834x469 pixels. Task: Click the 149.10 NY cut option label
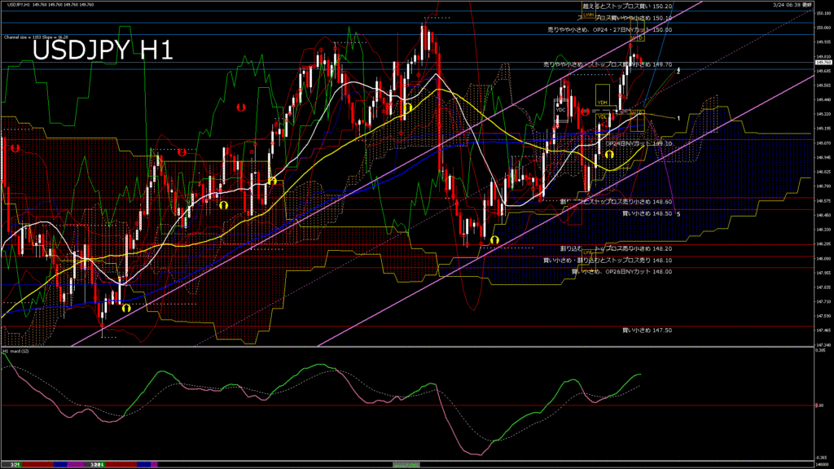point(627,143)
